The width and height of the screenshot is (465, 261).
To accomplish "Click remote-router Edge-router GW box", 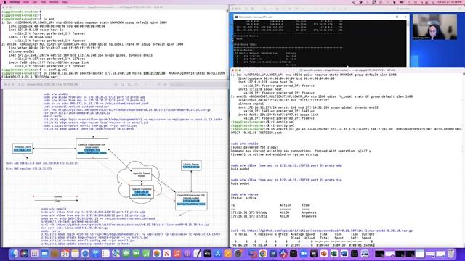I will point(191,201).
